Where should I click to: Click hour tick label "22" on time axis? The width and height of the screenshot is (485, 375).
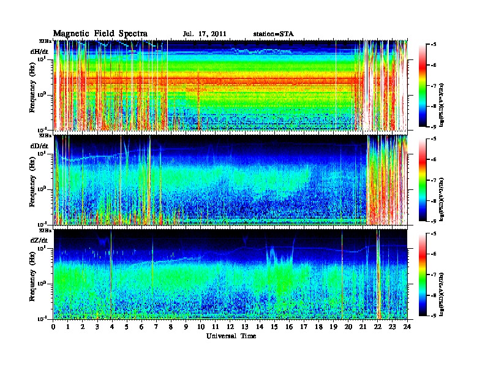point(378,327)
